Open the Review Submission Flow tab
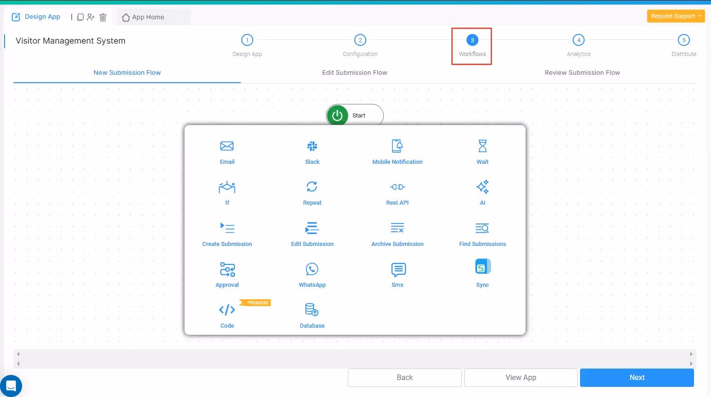Screen dimensions: 711x397 [x=582, y=73]
